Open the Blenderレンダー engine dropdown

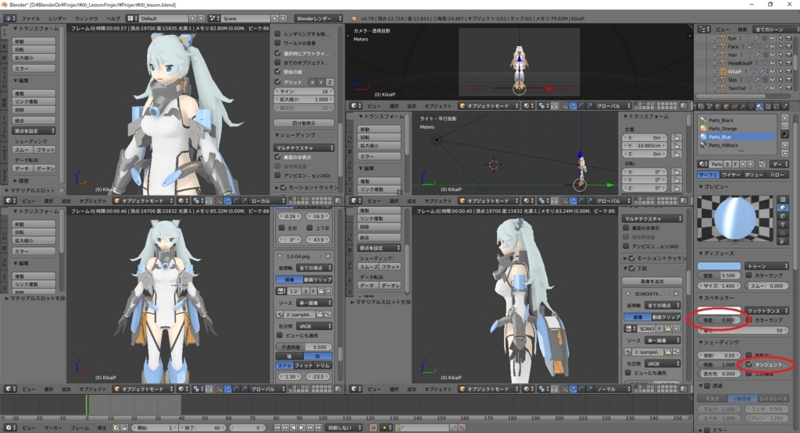tap(319, 19)
